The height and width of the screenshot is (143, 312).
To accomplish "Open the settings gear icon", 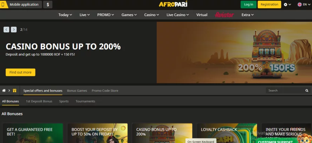I will pos(285,5).
